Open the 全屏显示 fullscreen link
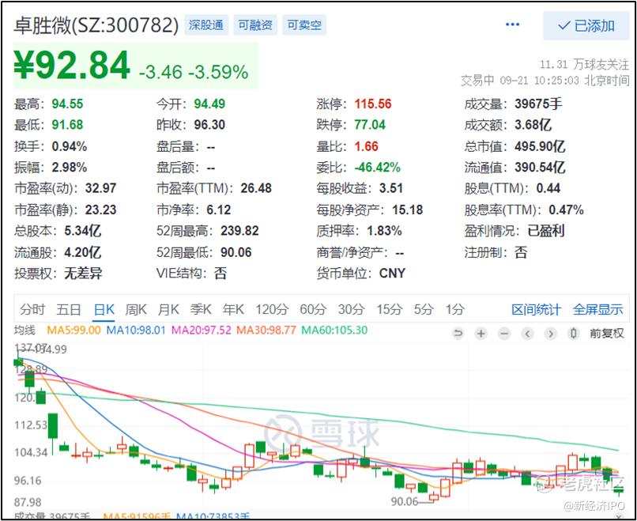637x521 pixels. pyautogui.click(x=597, y=310)
